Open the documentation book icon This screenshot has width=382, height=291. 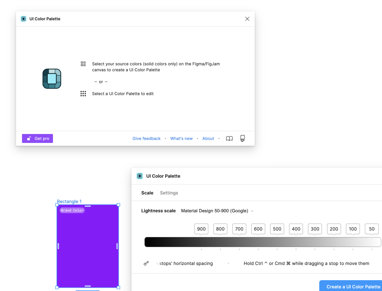coord(229,139)
